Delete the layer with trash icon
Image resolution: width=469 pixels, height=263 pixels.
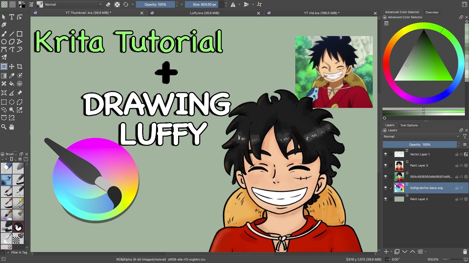pos(465,252)
